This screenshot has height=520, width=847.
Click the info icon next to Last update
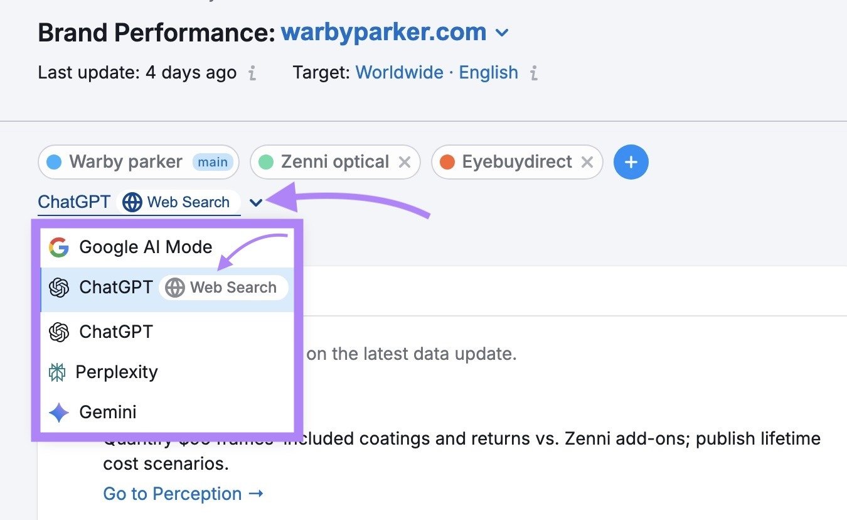pyautogui.click(x=252, y=73)
